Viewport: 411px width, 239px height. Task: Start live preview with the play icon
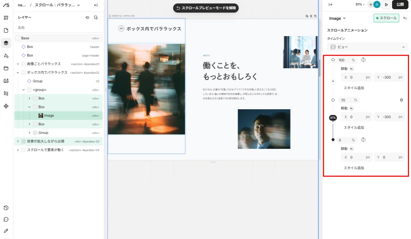coord(386,4)
